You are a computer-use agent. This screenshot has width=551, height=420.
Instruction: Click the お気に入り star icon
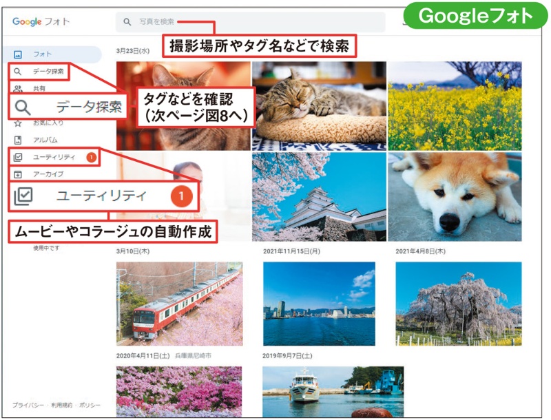(19, 121)
